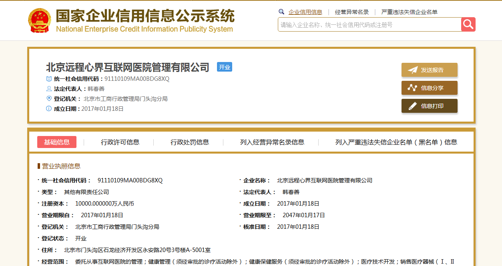Click the 登记状态 value 开业

[x=81, y=238]
